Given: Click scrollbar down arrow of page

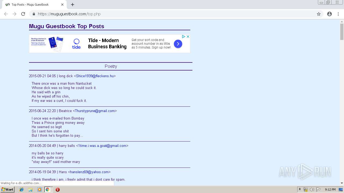Looking at the screenshot, I should pyautogui.click(x=342, y=183).
